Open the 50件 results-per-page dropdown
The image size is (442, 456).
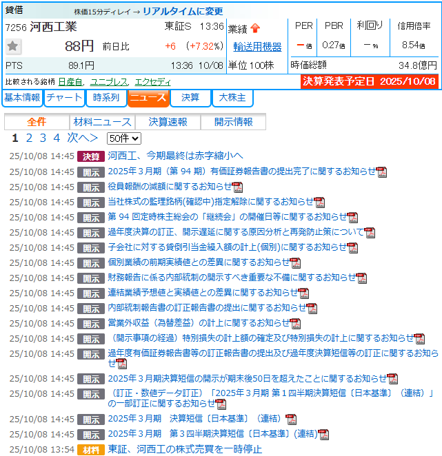coord(123,138)
